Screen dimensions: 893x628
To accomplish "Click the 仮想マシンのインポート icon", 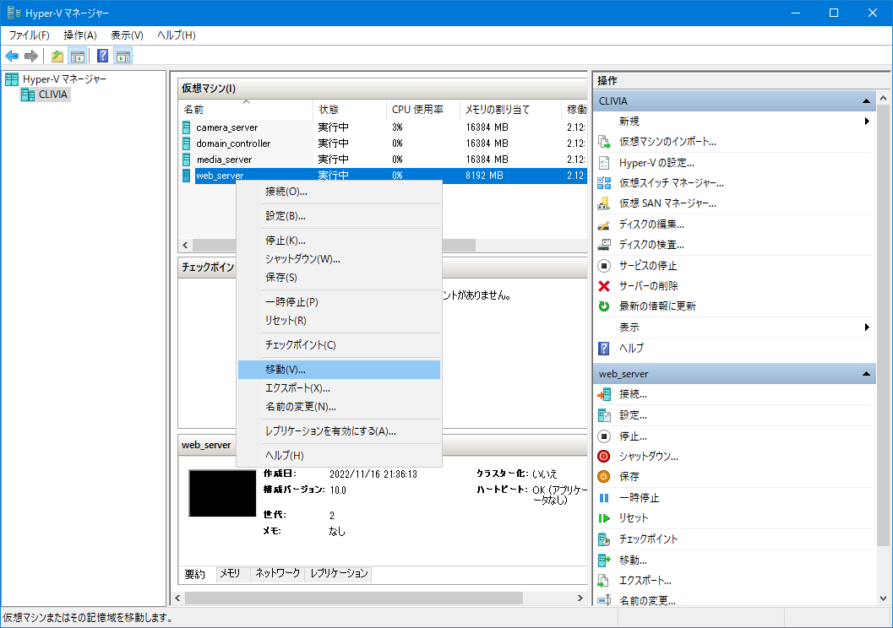I will pos(604,142).
